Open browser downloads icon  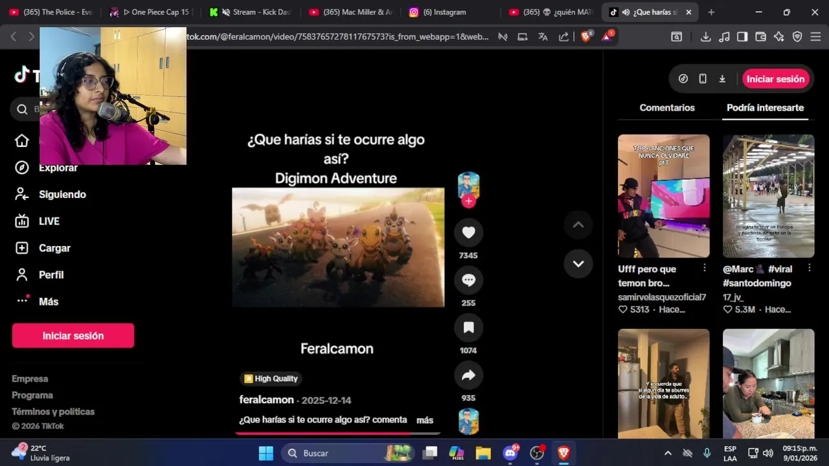pyautogui.click(x=705, y=37)
